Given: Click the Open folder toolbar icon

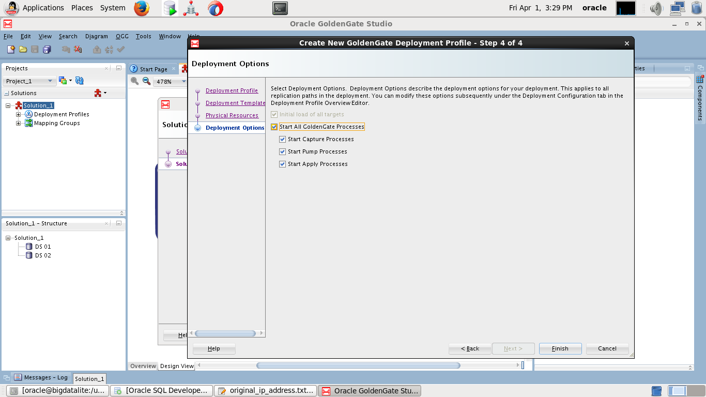Looking at the screenshot, I should tap(23, 49).
